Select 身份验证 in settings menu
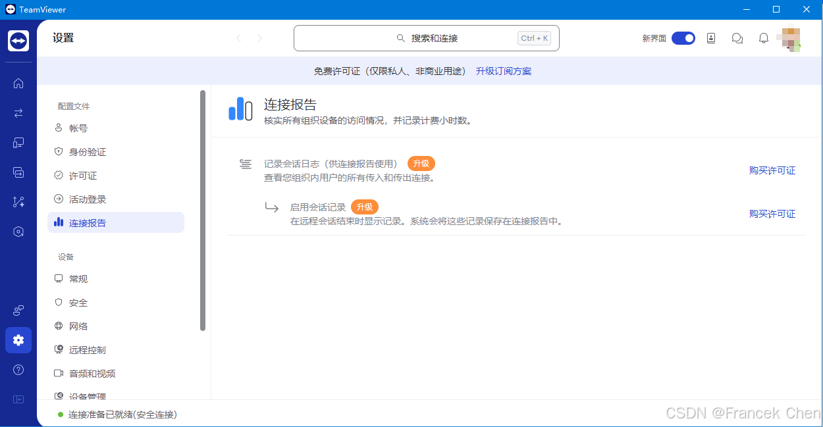Image resolution: width=823 pixels, height=427 pixels. [x=116, y=152]
